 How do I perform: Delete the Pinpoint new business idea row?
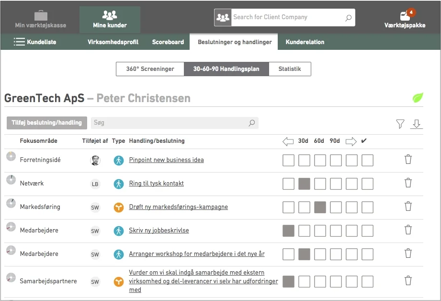tap(408, 160)
